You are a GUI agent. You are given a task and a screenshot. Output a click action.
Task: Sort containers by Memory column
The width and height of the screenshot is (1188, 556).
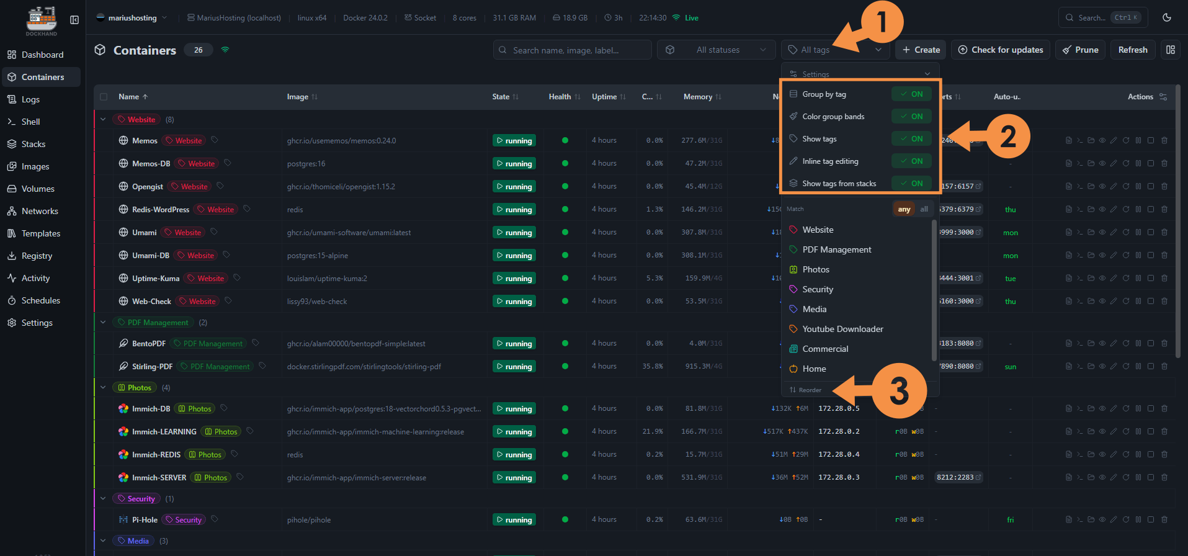point(702,97)
